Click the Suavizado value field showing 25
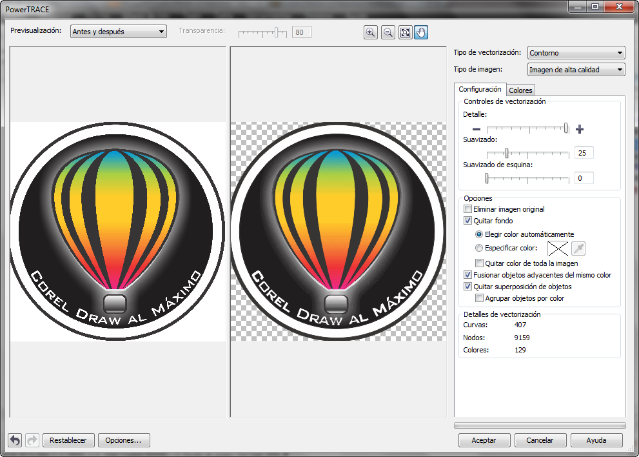639x457 pixels. click(584, 152)
